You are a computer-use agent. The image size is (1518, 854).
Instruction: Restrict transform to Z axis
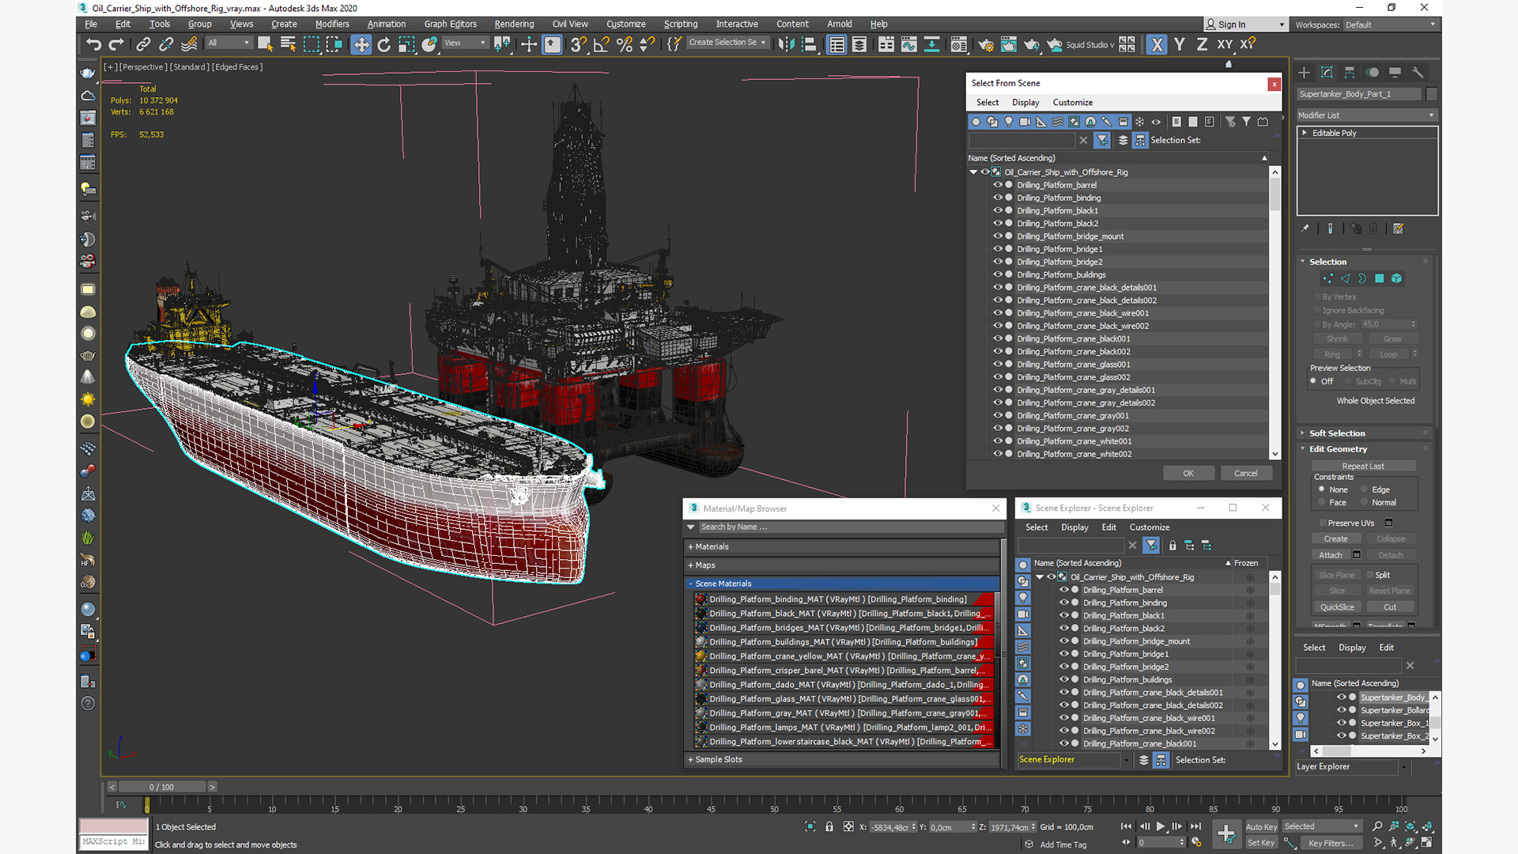pyautogui.click(x=1202, y=44)
